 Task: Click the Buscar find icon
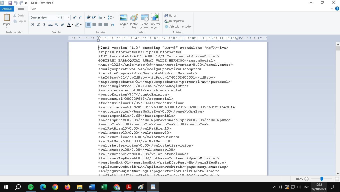pos(166,15)
